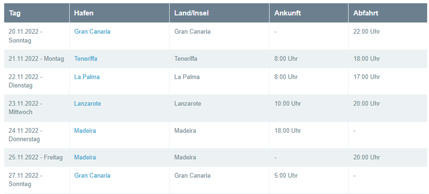Select the Lanzarote text in Land/Insel column
This screenshot has height=194, width=429.
pos(188,103)
